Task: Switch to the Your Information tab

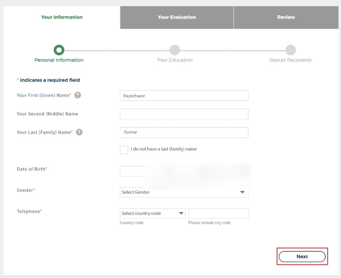Action: (x=62, y=17)
